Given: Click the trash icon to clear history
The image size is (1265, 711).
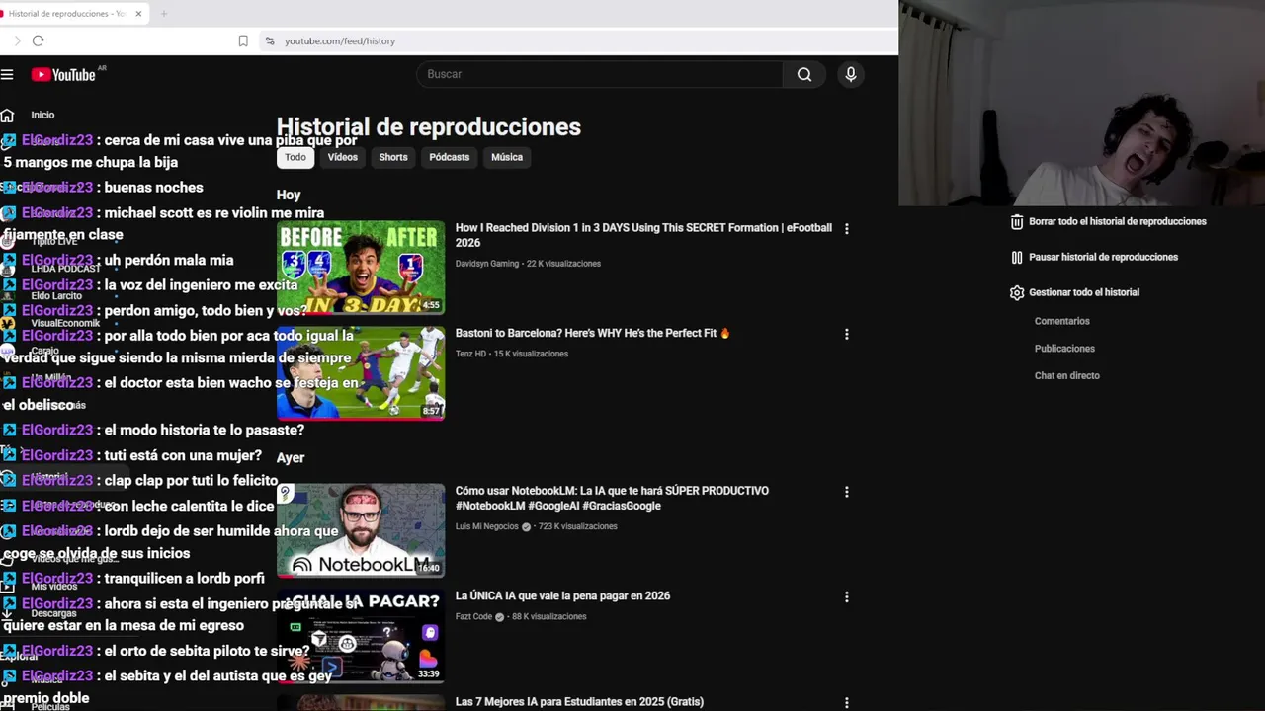Looking at the screenshot, I should coord(1016,222).
